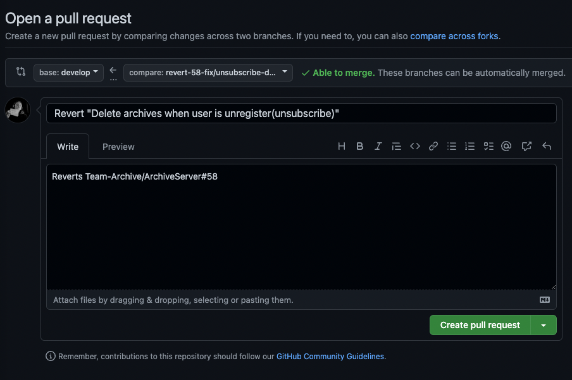Open the compare branch dropdown
This screenshot has width=572, height=380.
coord(208,73)
